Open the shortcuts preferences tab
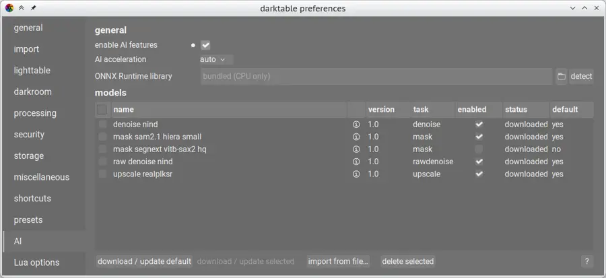Viewport: 606px width, 278px height. tap(44, 199)
